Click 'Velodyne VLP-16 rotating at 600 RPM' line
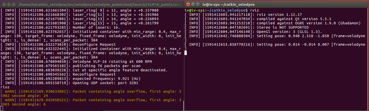 click(x=76, y=62)
